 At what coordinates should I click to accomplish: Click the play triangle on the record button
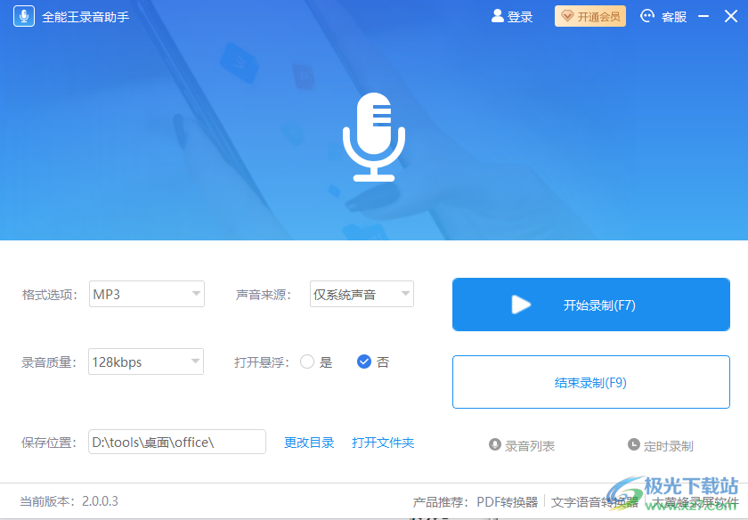521,305
